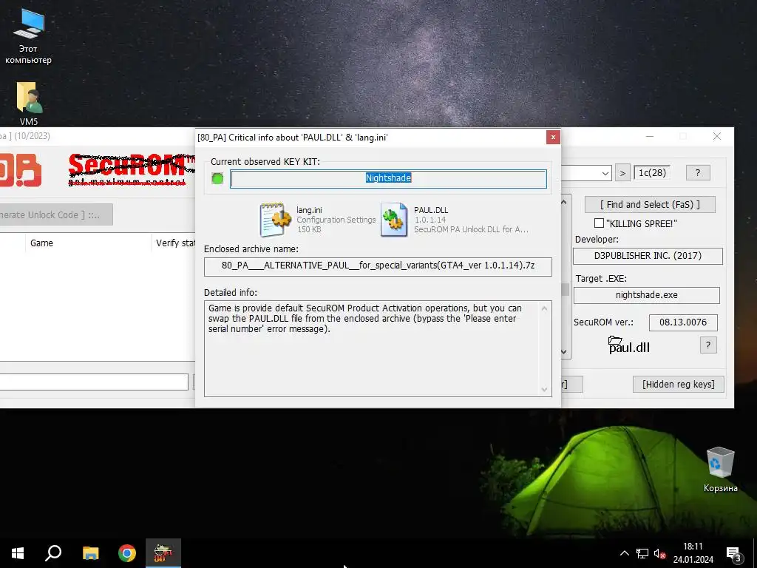
Task: Click main window list scroll down arrow
Action: (x=564, y=352)
